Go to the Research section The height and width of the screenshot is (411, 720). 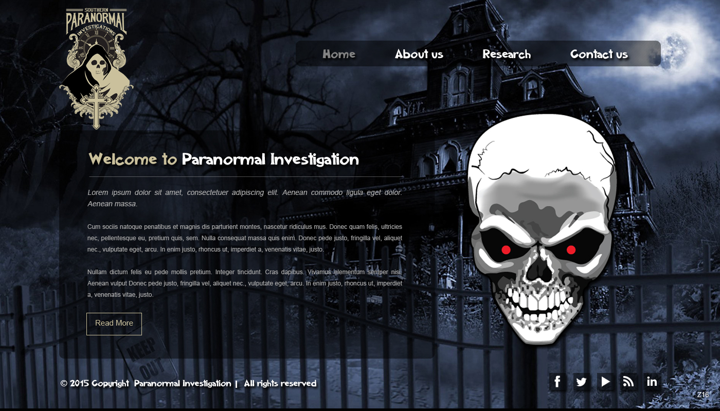pyautogui.click(x=507, y=53)
